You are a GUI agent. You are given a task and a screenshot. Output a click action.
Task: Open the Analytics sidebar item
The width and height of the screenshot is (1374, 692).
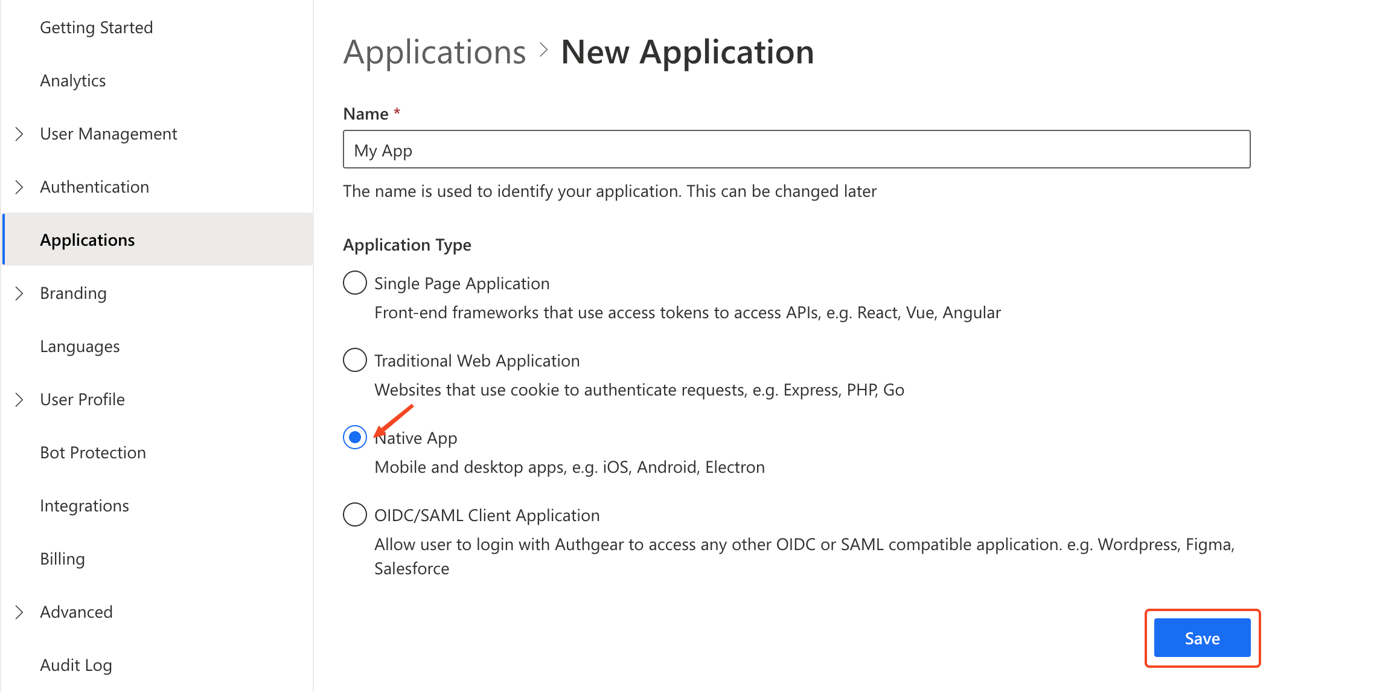(x=73, y=81)
